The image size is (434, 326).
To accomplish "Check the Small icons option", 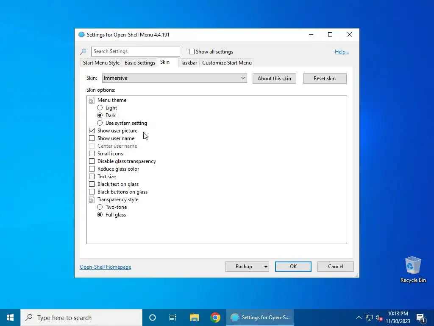I will (92, 154).
